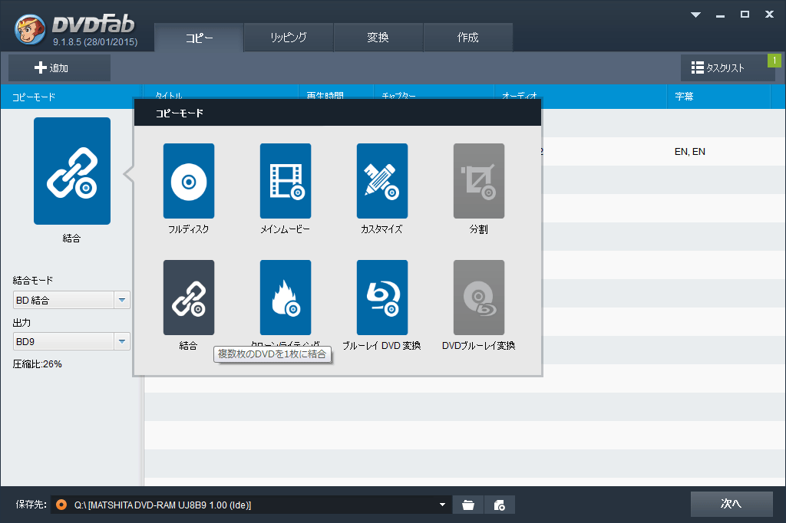Open the large 結合 copy mode tile in sidebar
Image resolution: width=786 pixels, height=523 pixels.
(72, 171)
